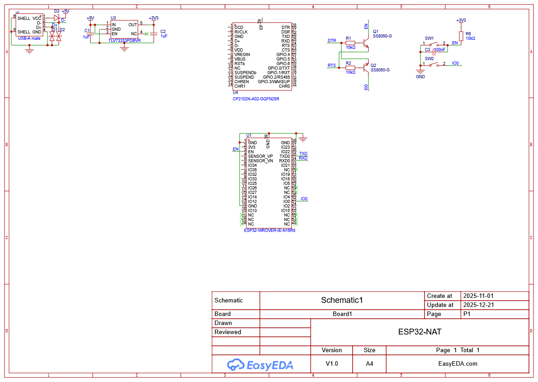Click the Schematic1 title block cell

tap(342, 300)
